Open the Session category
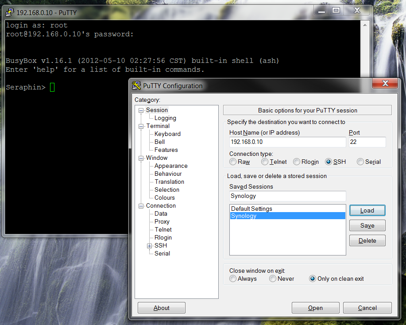Screen dimensions: 406x325 [157, 110]
